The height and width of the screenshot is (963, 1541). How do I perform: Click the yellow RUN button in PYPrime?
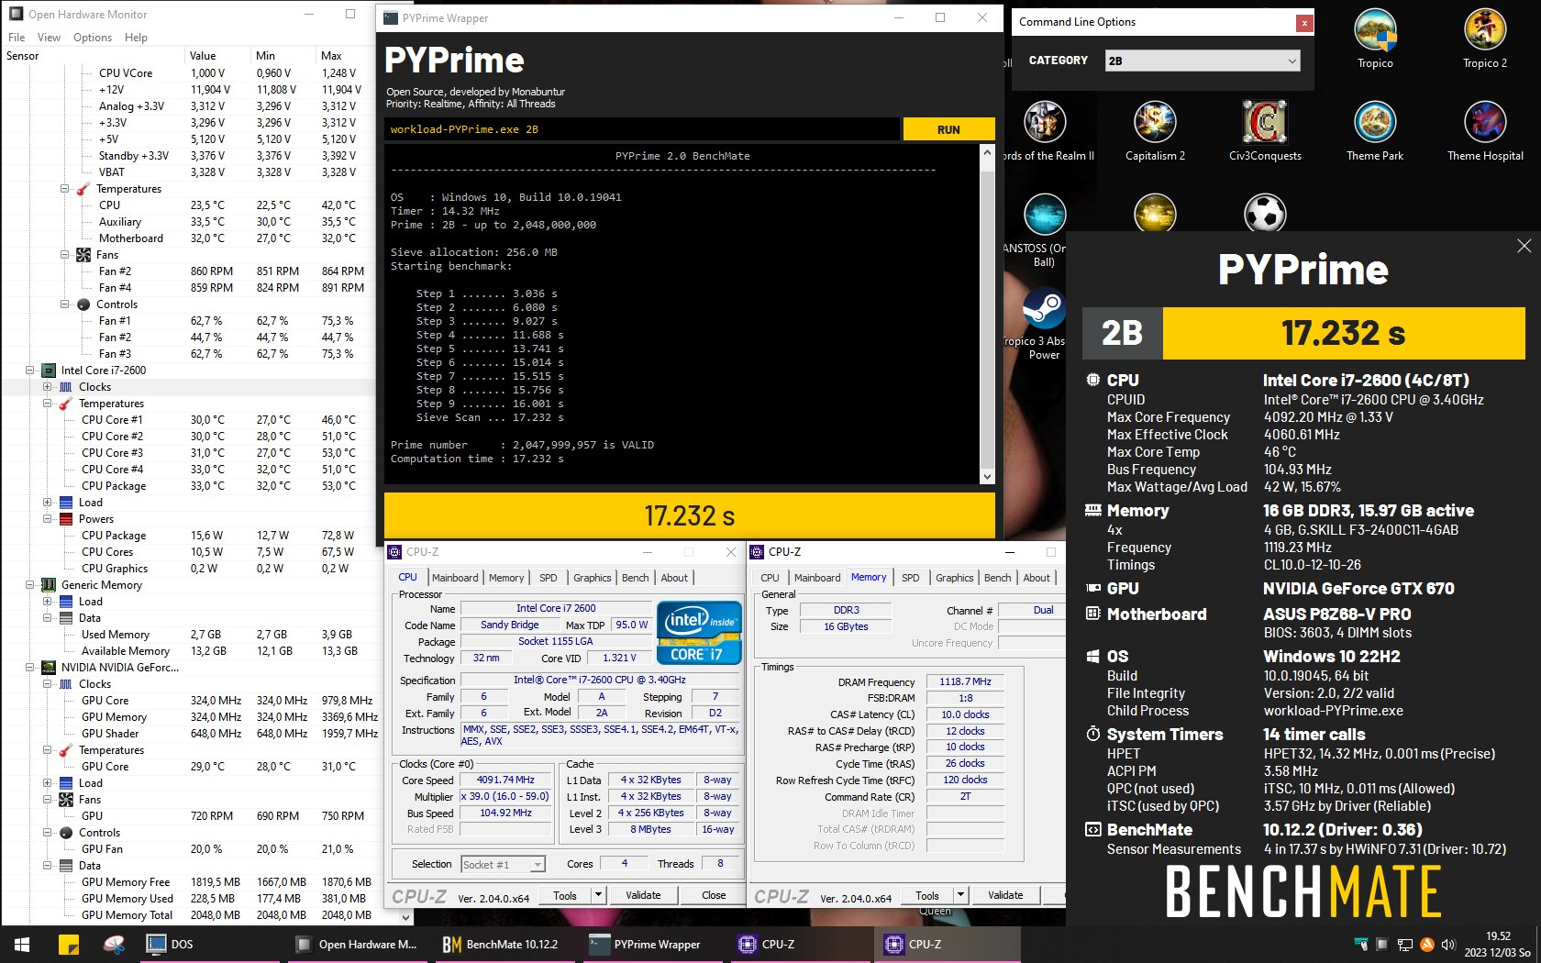point(948,129)
